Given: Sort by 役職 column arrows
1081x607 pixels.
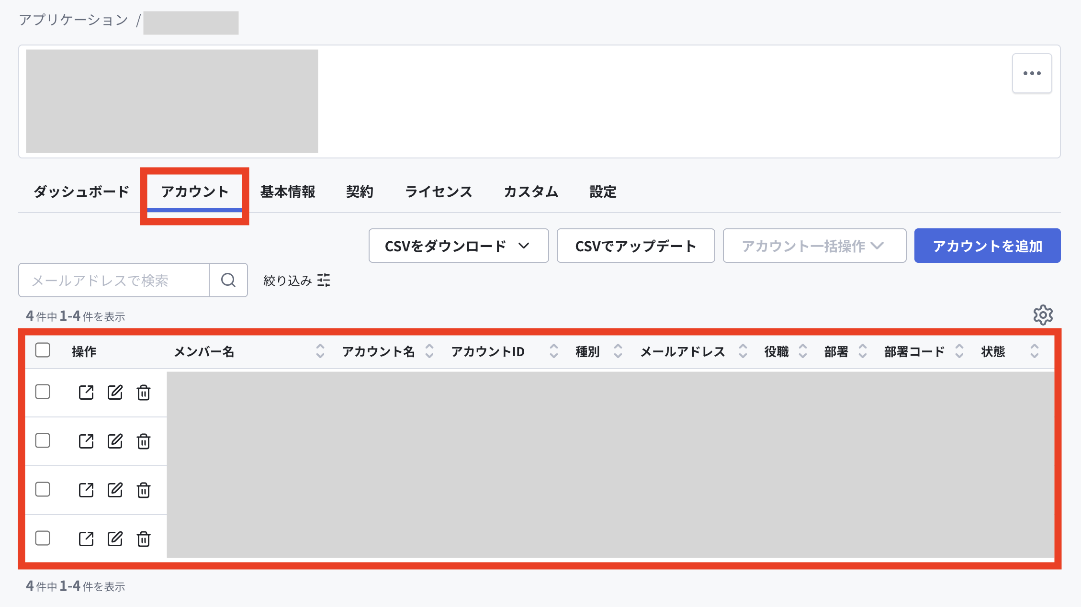Looking at the screenshot, I should coord(803,351).
